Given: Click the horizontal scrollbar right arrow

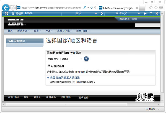Looking at the screenshot, I should [x=159, y=104].
